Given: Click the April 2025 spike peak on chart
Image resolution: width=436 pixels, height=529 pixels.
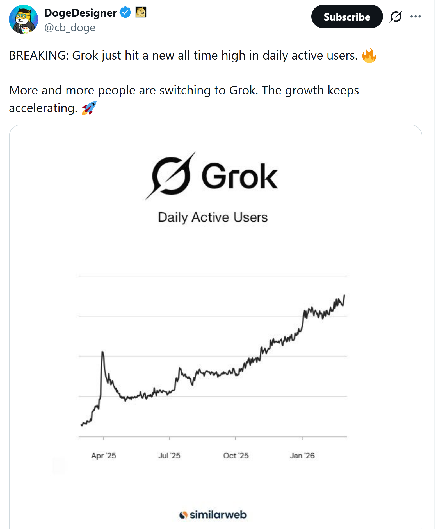Looking at the screenshot, I should (102, 352).
